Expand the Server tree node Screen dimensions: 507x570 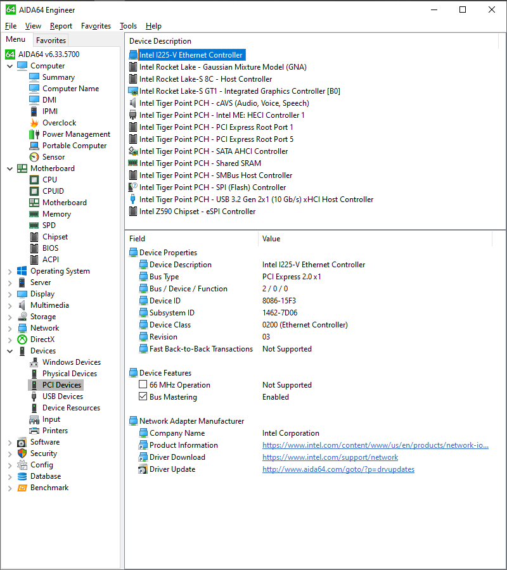coord(10,282)
